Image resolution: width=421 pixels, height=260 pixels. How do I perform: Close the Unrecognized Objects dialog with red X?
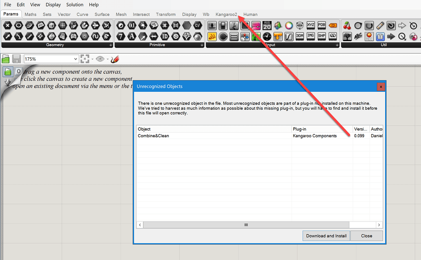point(381,87)
